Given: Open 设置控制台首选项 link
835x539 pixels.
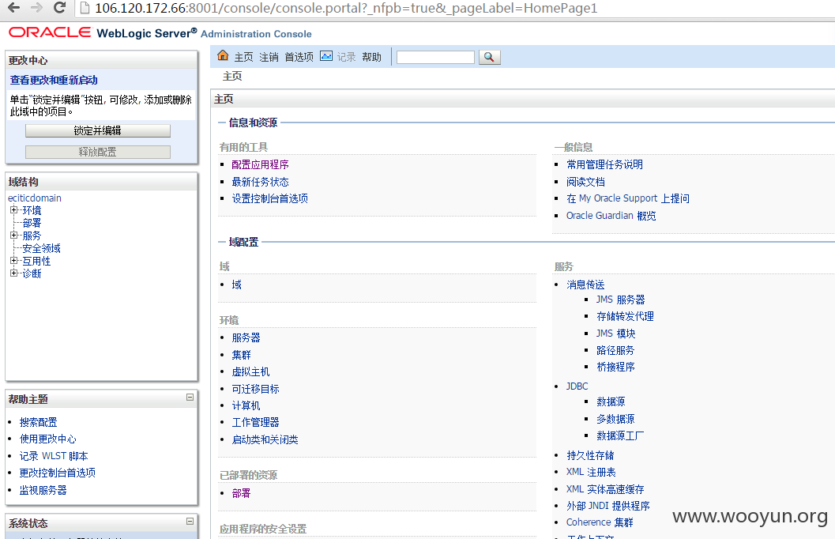Looking at the screenshot, I should [x=270, y=198].
